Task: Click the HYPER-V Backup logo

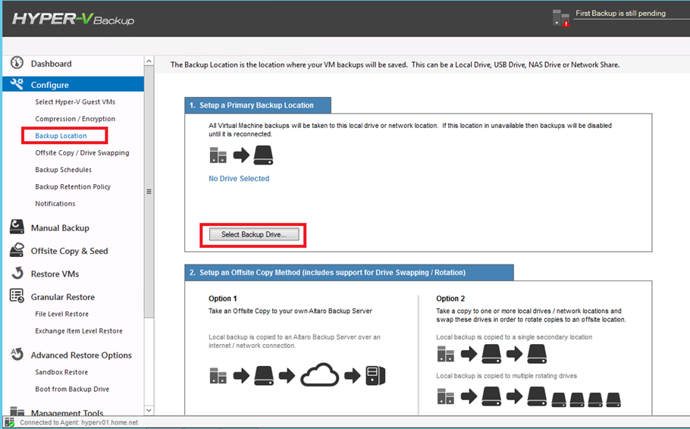Action: click(73, 19)
